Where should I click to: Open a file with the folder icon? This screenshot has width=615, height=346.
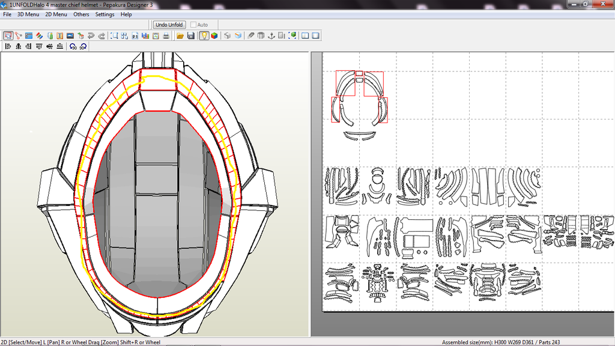pos(180,35)
